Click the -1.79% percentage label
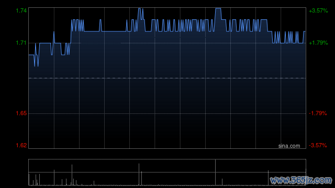The width and height of the screenshot is (335, 188). click(318, 113)
